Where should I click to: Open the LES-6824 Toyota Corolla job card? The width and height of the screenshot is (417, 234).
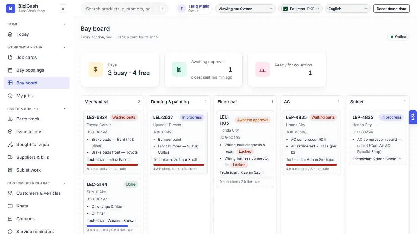click(112, 143)
